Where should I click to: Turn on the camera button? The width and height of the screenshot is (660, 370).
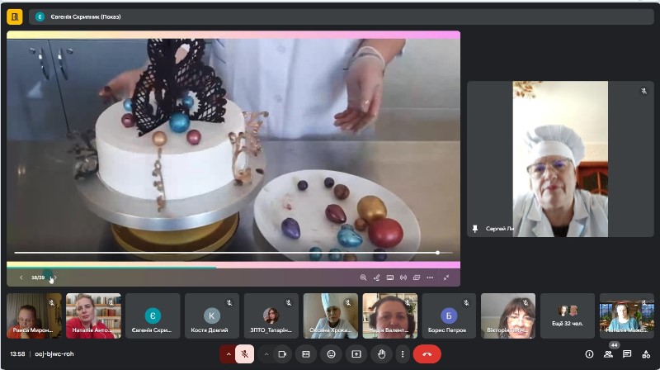click(282, 354)
